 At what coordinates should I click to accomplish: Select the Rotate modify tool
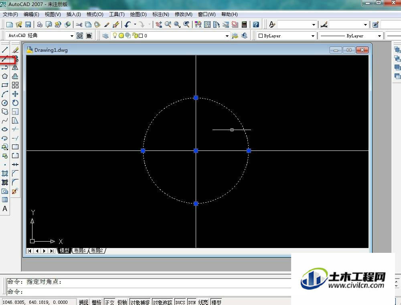tap(15, 103)
